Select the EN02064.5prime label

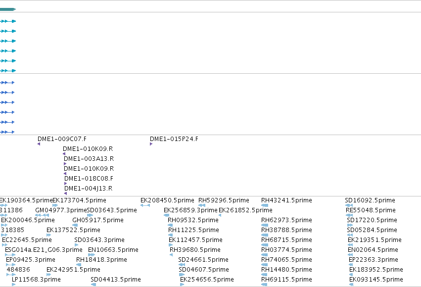coord(373,250)
